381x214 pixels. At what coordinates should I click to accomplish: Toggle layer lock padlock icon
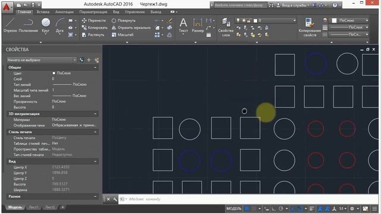coord(249,21)
